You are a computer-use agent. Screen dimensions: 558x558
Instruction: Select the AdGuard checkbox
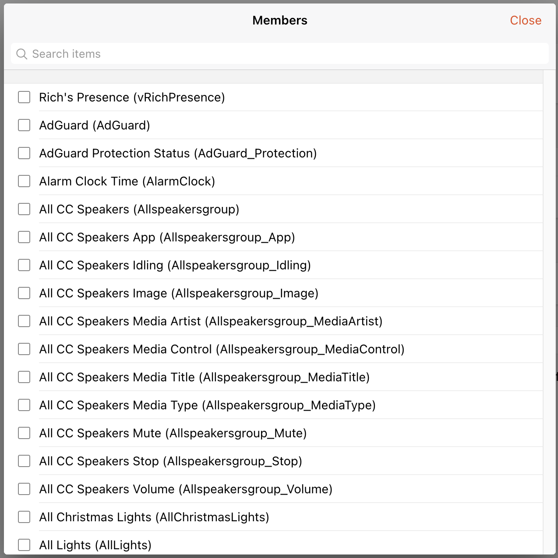pos(24,125)
